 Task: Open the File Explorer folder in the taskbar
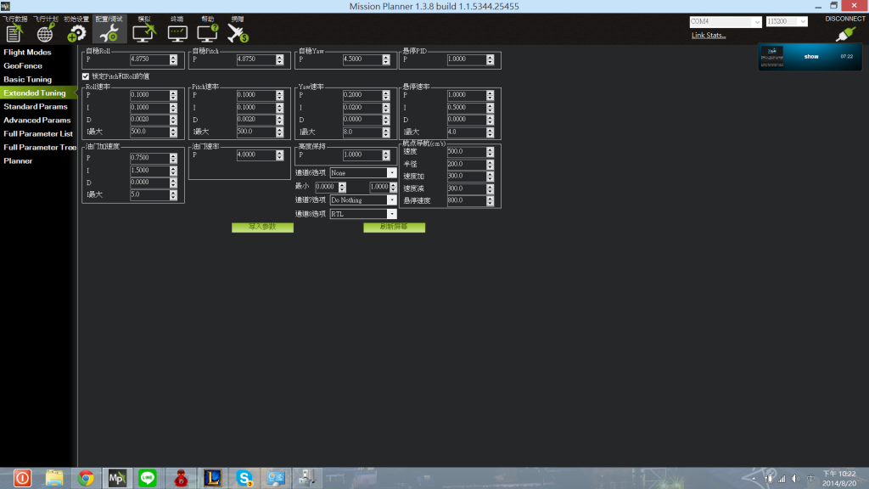[54, 478]
